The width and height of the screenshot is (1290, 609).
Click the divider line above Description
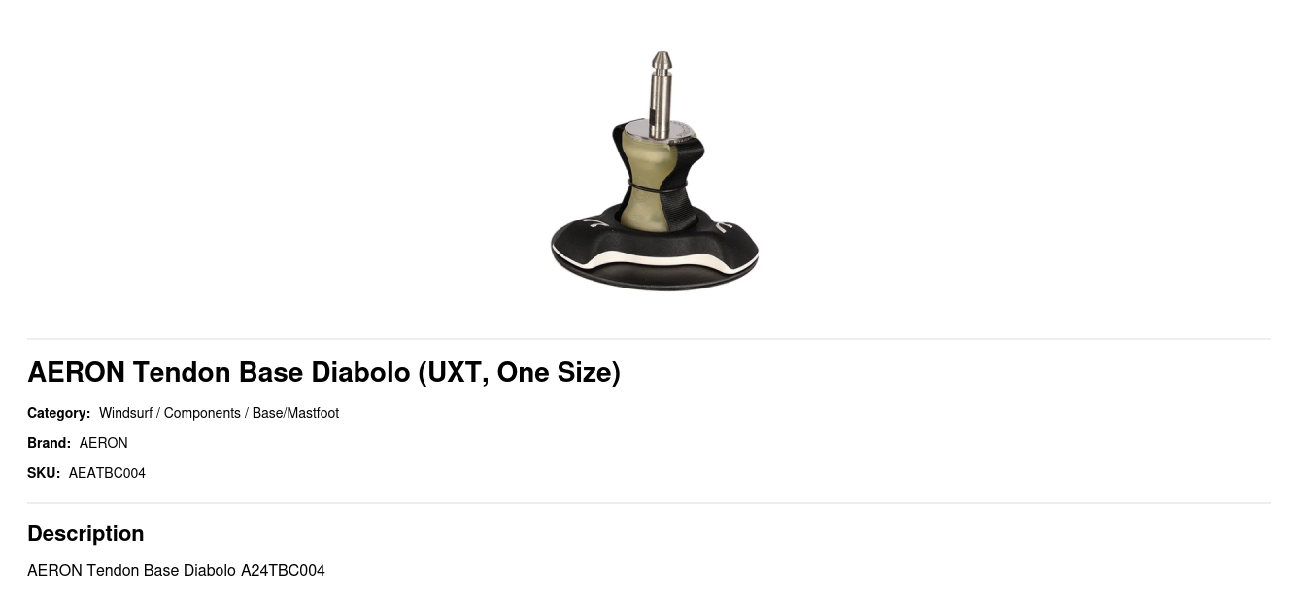(x=649, y=503)
